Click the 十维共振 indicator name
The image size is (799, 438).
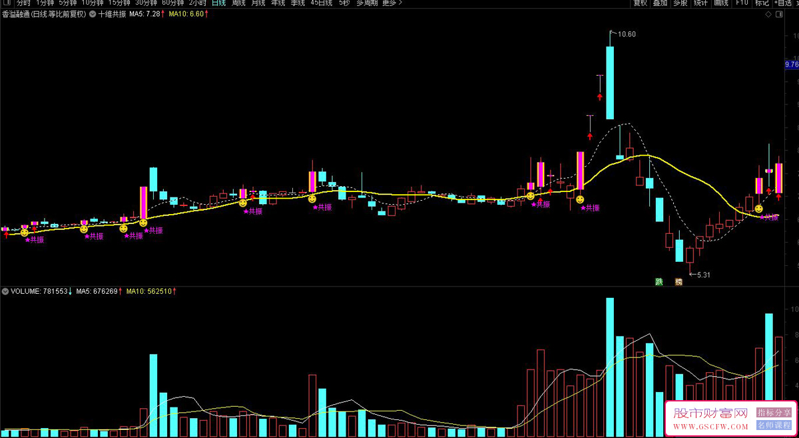click(x=112, y=13)
